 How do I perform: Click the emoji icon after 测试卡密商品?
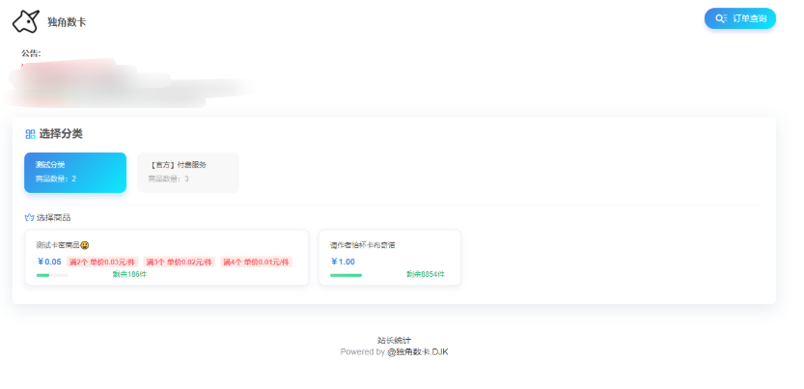click(85, 245)
